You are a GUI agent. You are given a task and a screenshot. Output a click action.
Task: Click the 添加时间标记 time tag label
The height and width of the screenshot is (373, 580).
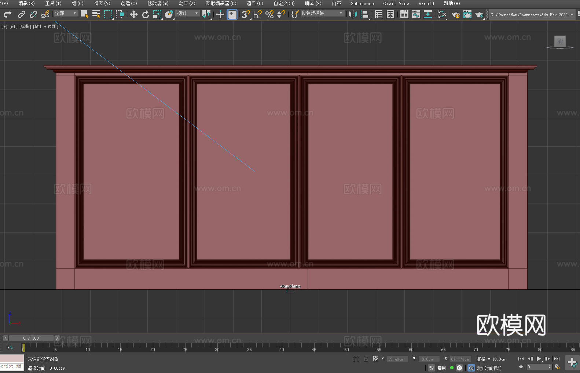(x=489, y=368)
